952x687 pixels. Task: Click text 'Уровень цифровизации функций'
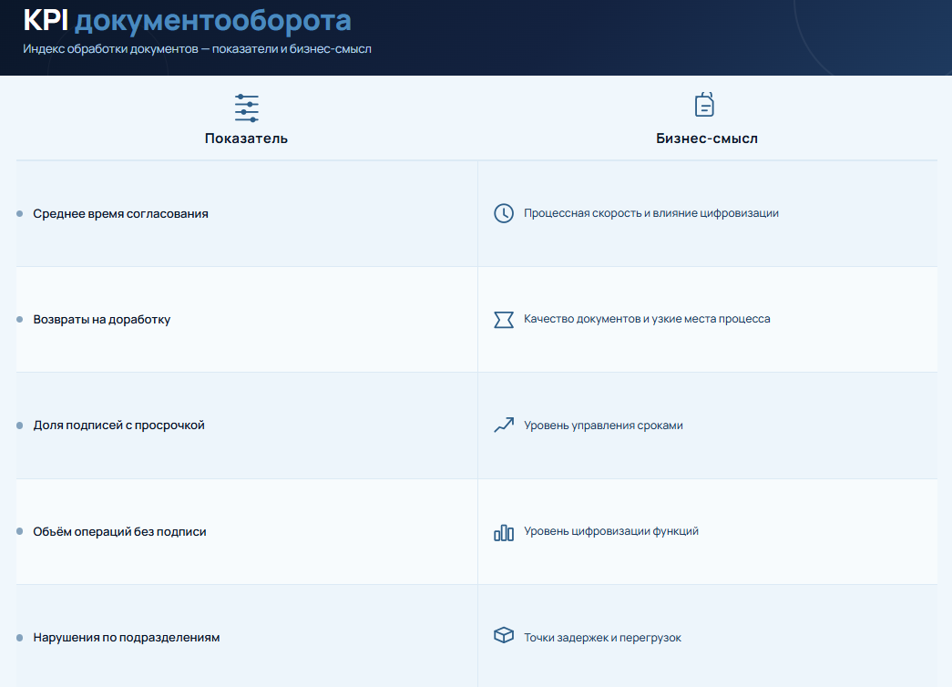[610, 531]
